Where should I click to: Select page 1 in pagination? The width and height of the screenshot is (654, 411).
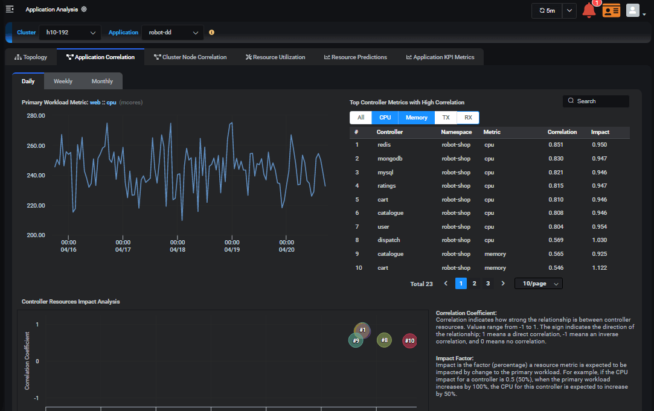click(x=461, y=284)
